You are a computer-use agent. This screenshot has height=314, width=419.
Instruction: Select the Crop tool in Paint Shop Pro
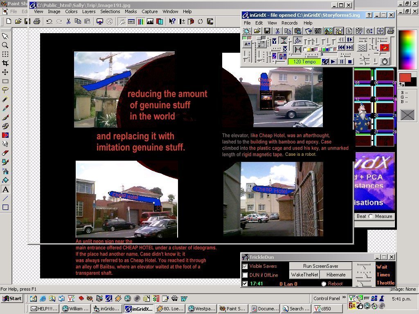[x=5, y=63]
